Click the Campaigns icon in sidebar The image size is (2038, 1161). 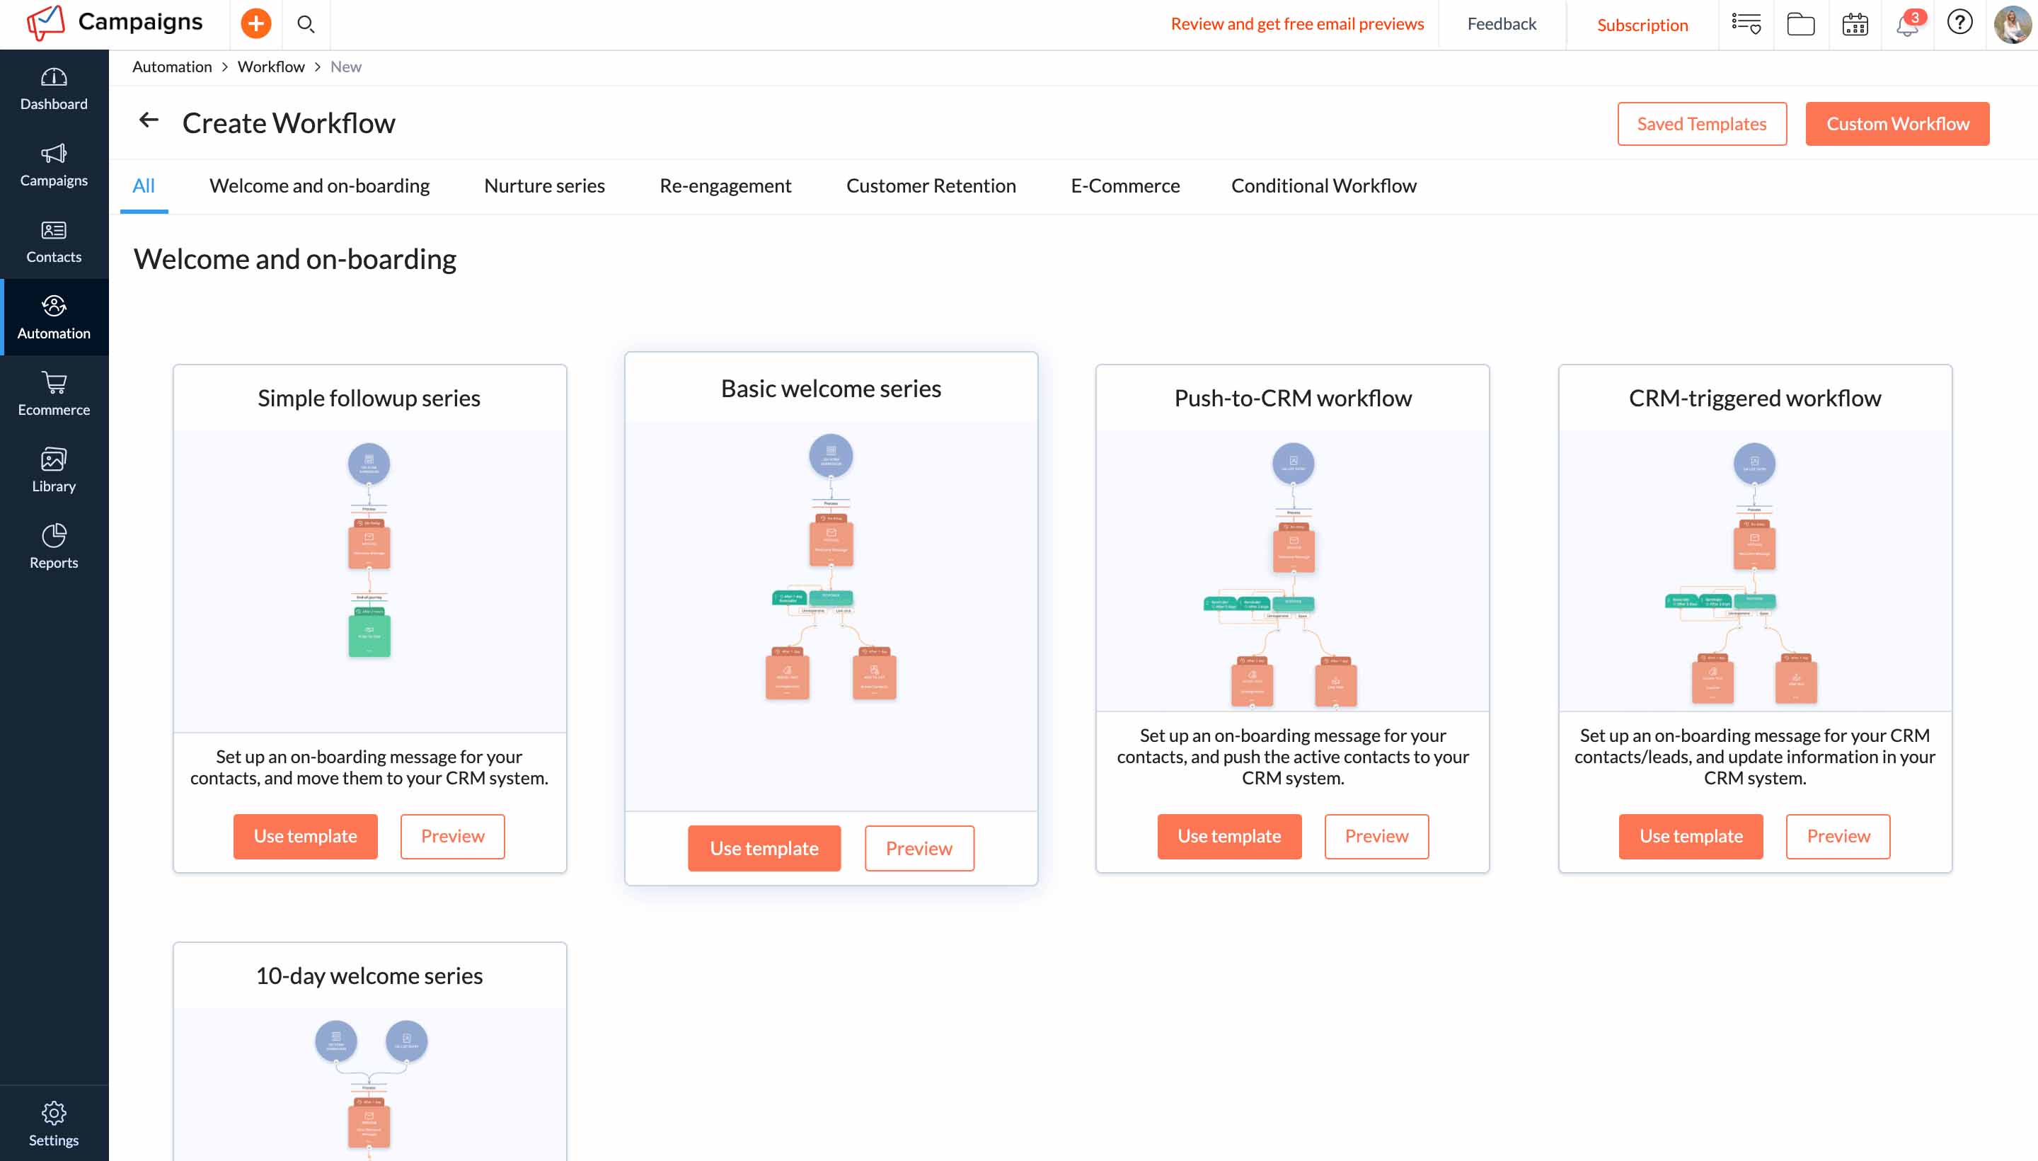click(x=53, y=153)
